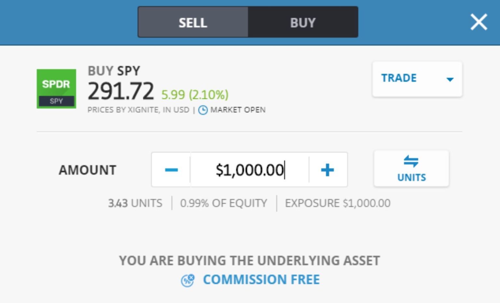
Task: Switch to the BUY tab
Action: [x=302, y=22]
